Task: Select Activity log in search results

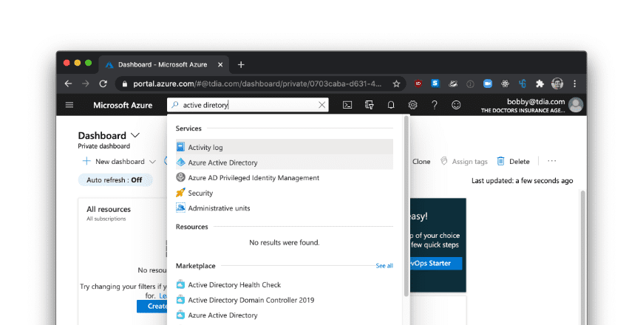Action: coord(285,147)
